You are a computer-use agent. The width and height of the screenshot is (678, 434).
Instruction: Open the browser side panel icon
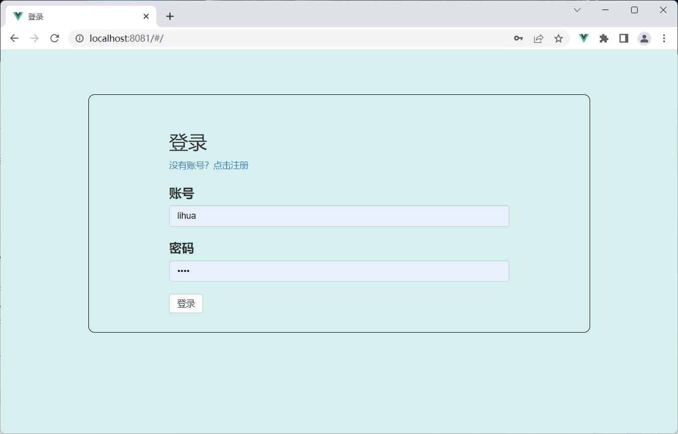[x=623, y=38]
